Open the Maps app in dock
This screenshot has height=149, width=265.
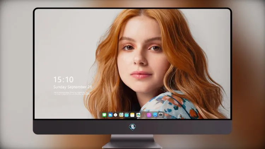[121, 115]
